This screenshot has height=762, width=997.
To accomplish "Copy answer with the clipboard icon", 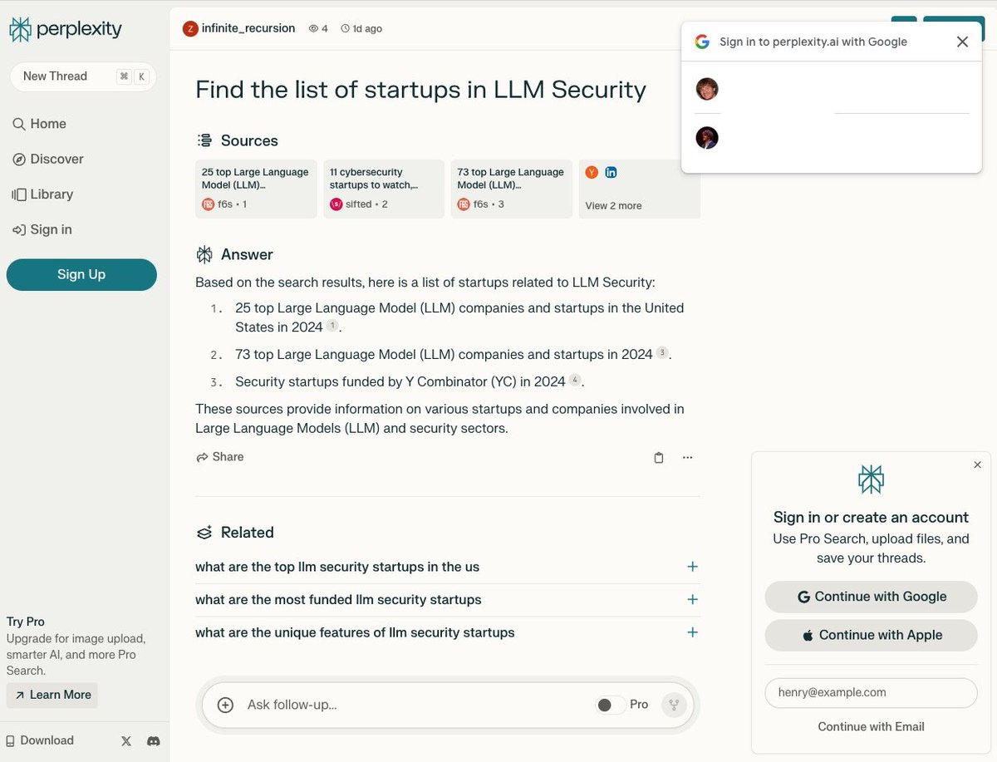I will pyautogui.click(x=659, y=457).
